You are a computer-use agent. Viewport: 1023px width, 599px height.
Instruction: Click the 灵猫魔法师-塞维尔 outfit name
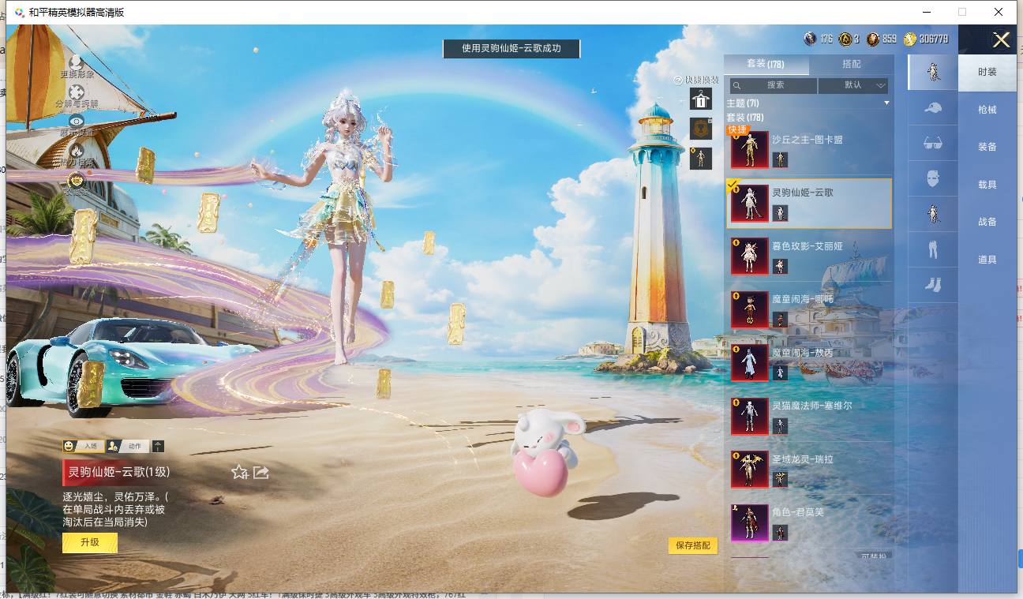811,406
